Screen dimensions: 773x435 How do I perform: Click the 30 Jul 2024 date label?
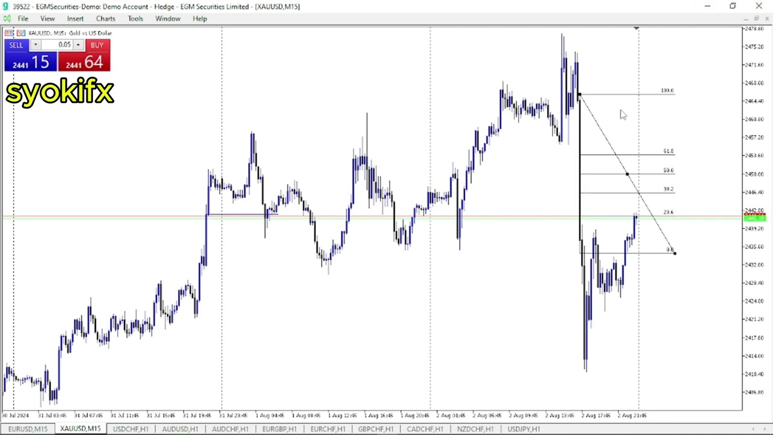point(15,416)
